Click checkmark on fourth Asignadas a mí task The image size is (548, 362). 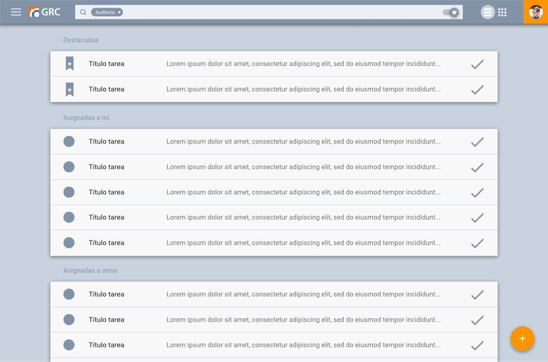coord(477,218)
